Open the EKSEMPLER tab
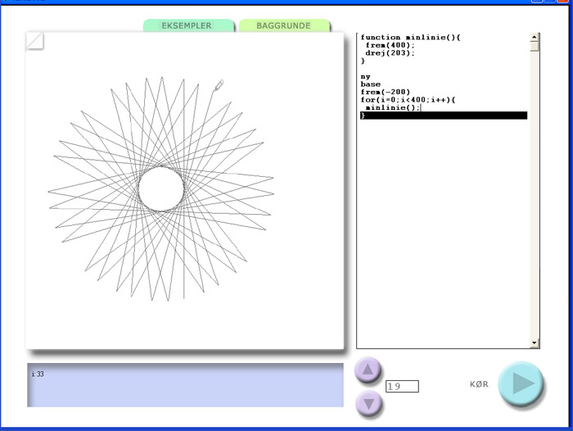This screenshot has height=431, width=573. tap(187, 26)
